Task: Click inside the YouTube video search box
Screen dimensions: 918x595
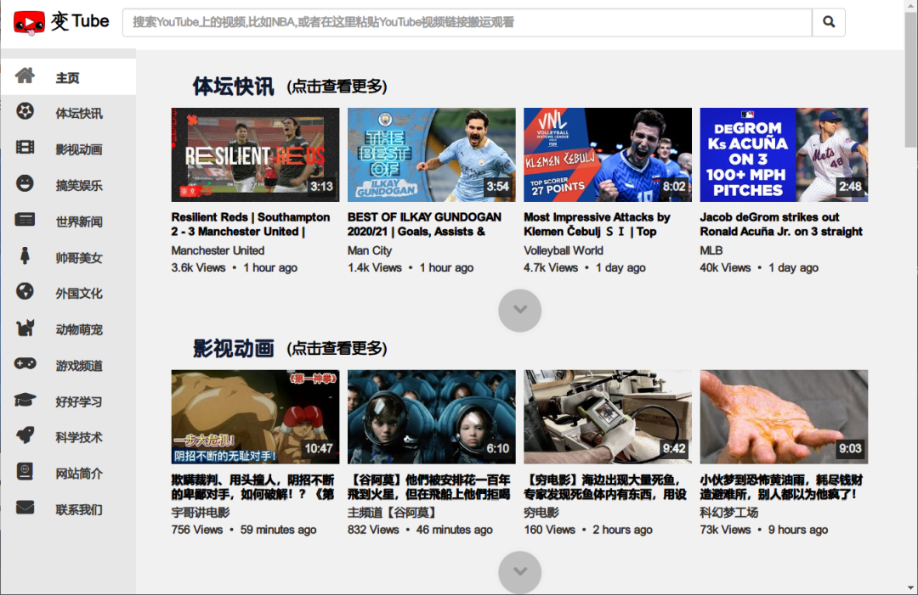Action: click(x=467, y=22)
